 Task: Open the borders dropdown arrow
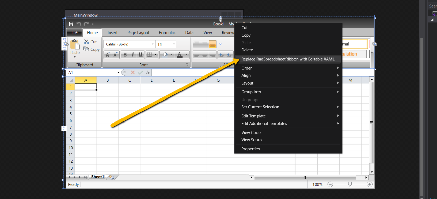tap(156, 54)
